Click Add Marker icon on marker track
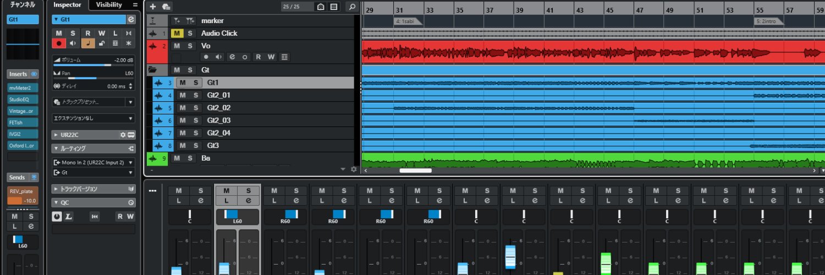The height and width of the screenshot is (275, 825). tap(177, 20)
